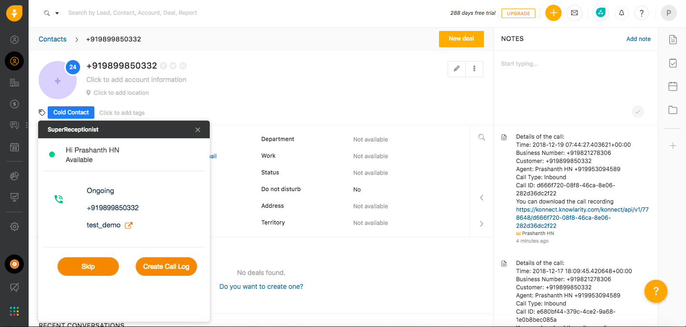Open the search scope dropdown arrow
This screenshot has height=327, width=686.
(57, 13)
